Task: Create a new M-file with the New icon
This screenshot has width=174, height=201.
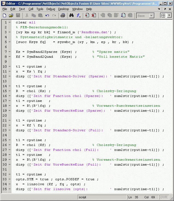Action: pos(4,16)
